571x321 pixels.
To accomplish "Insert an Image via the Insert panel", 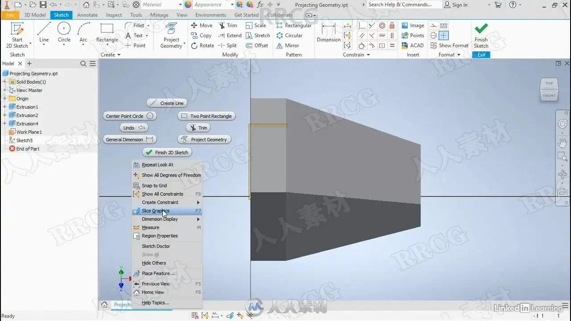I will click(x=413, y=25).
